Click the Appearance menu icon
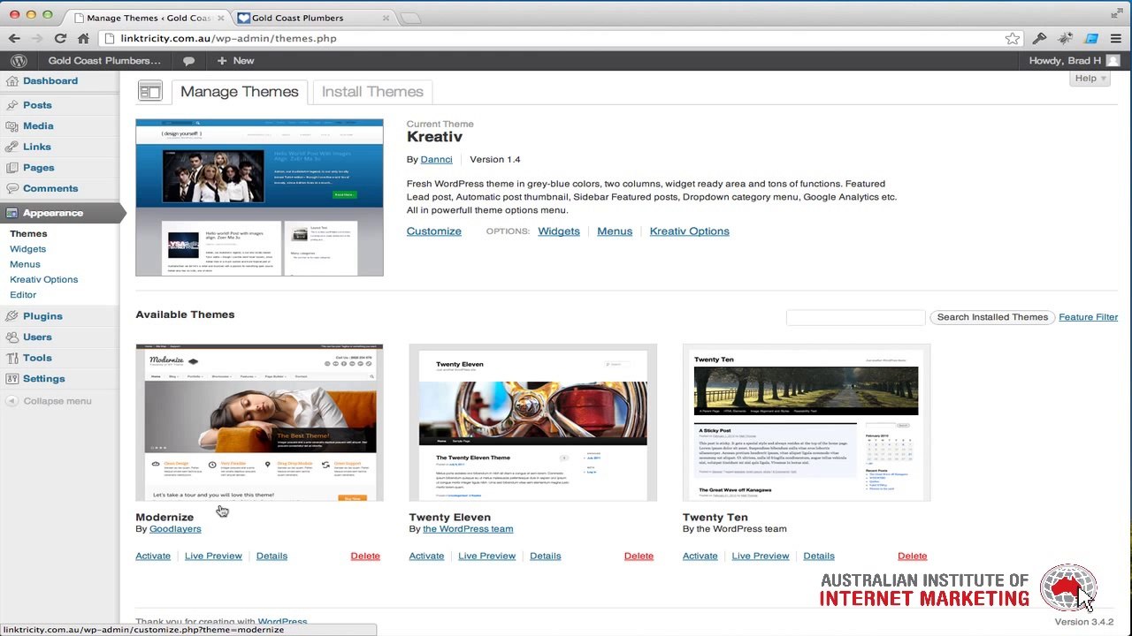The image size is (1132, 636). pyautogui.click(x=11, y=213)
